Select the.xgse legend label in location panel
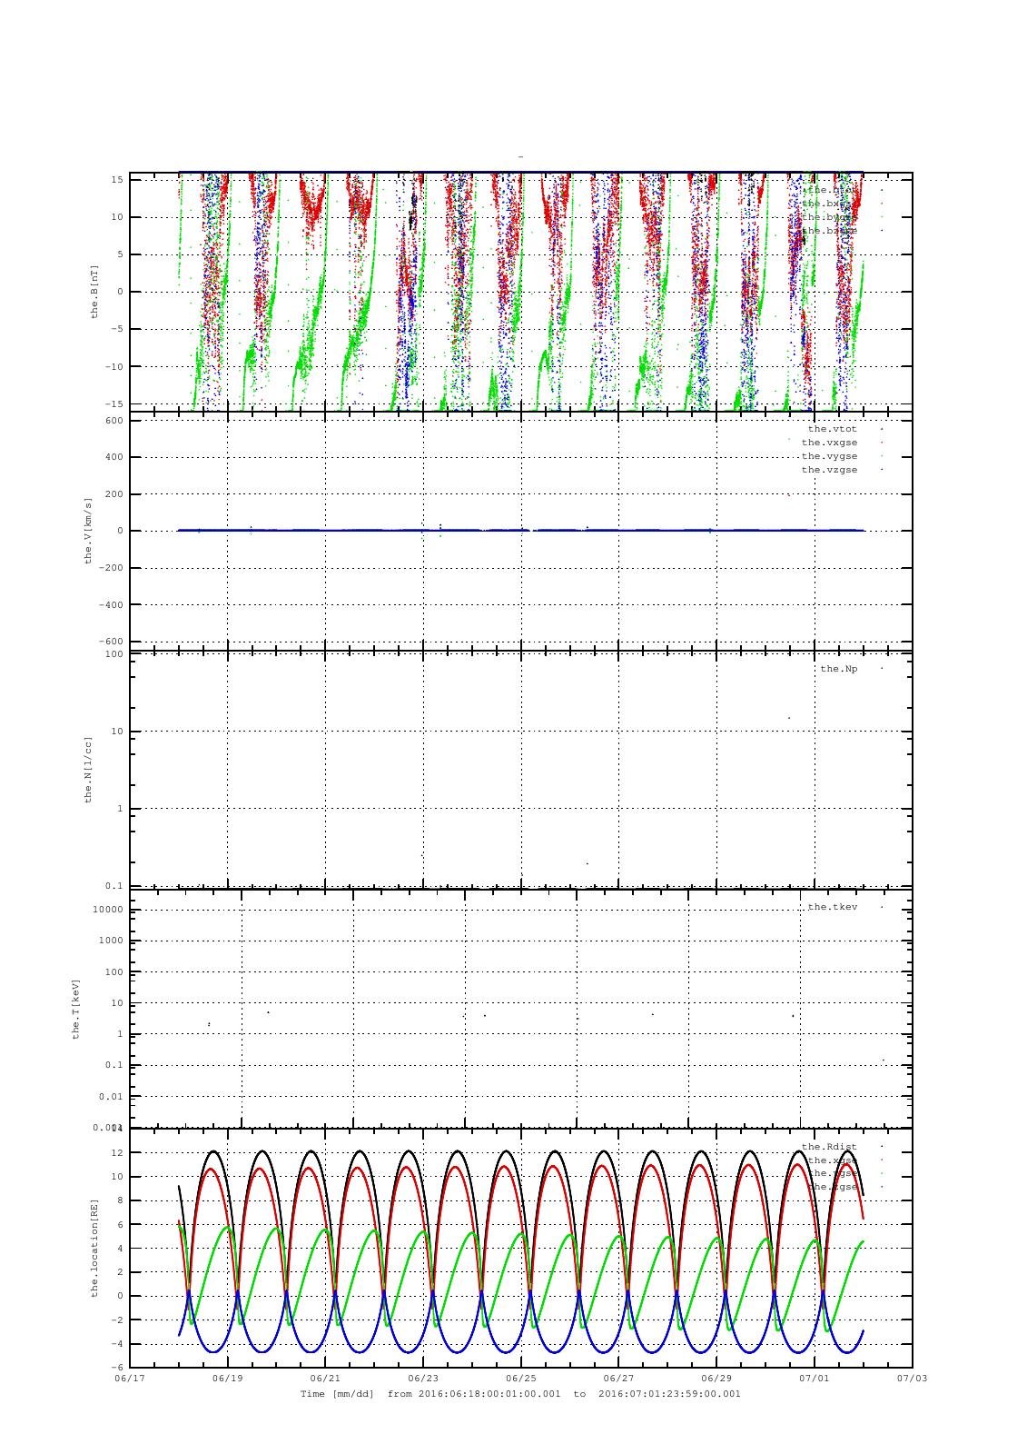Viewport: 1027px width, 1454px height. 832,1160
